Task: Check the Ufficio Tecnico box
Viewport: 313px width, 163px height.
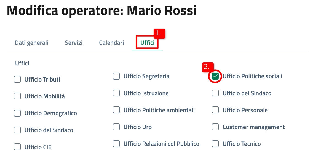Action: point(215,144)
